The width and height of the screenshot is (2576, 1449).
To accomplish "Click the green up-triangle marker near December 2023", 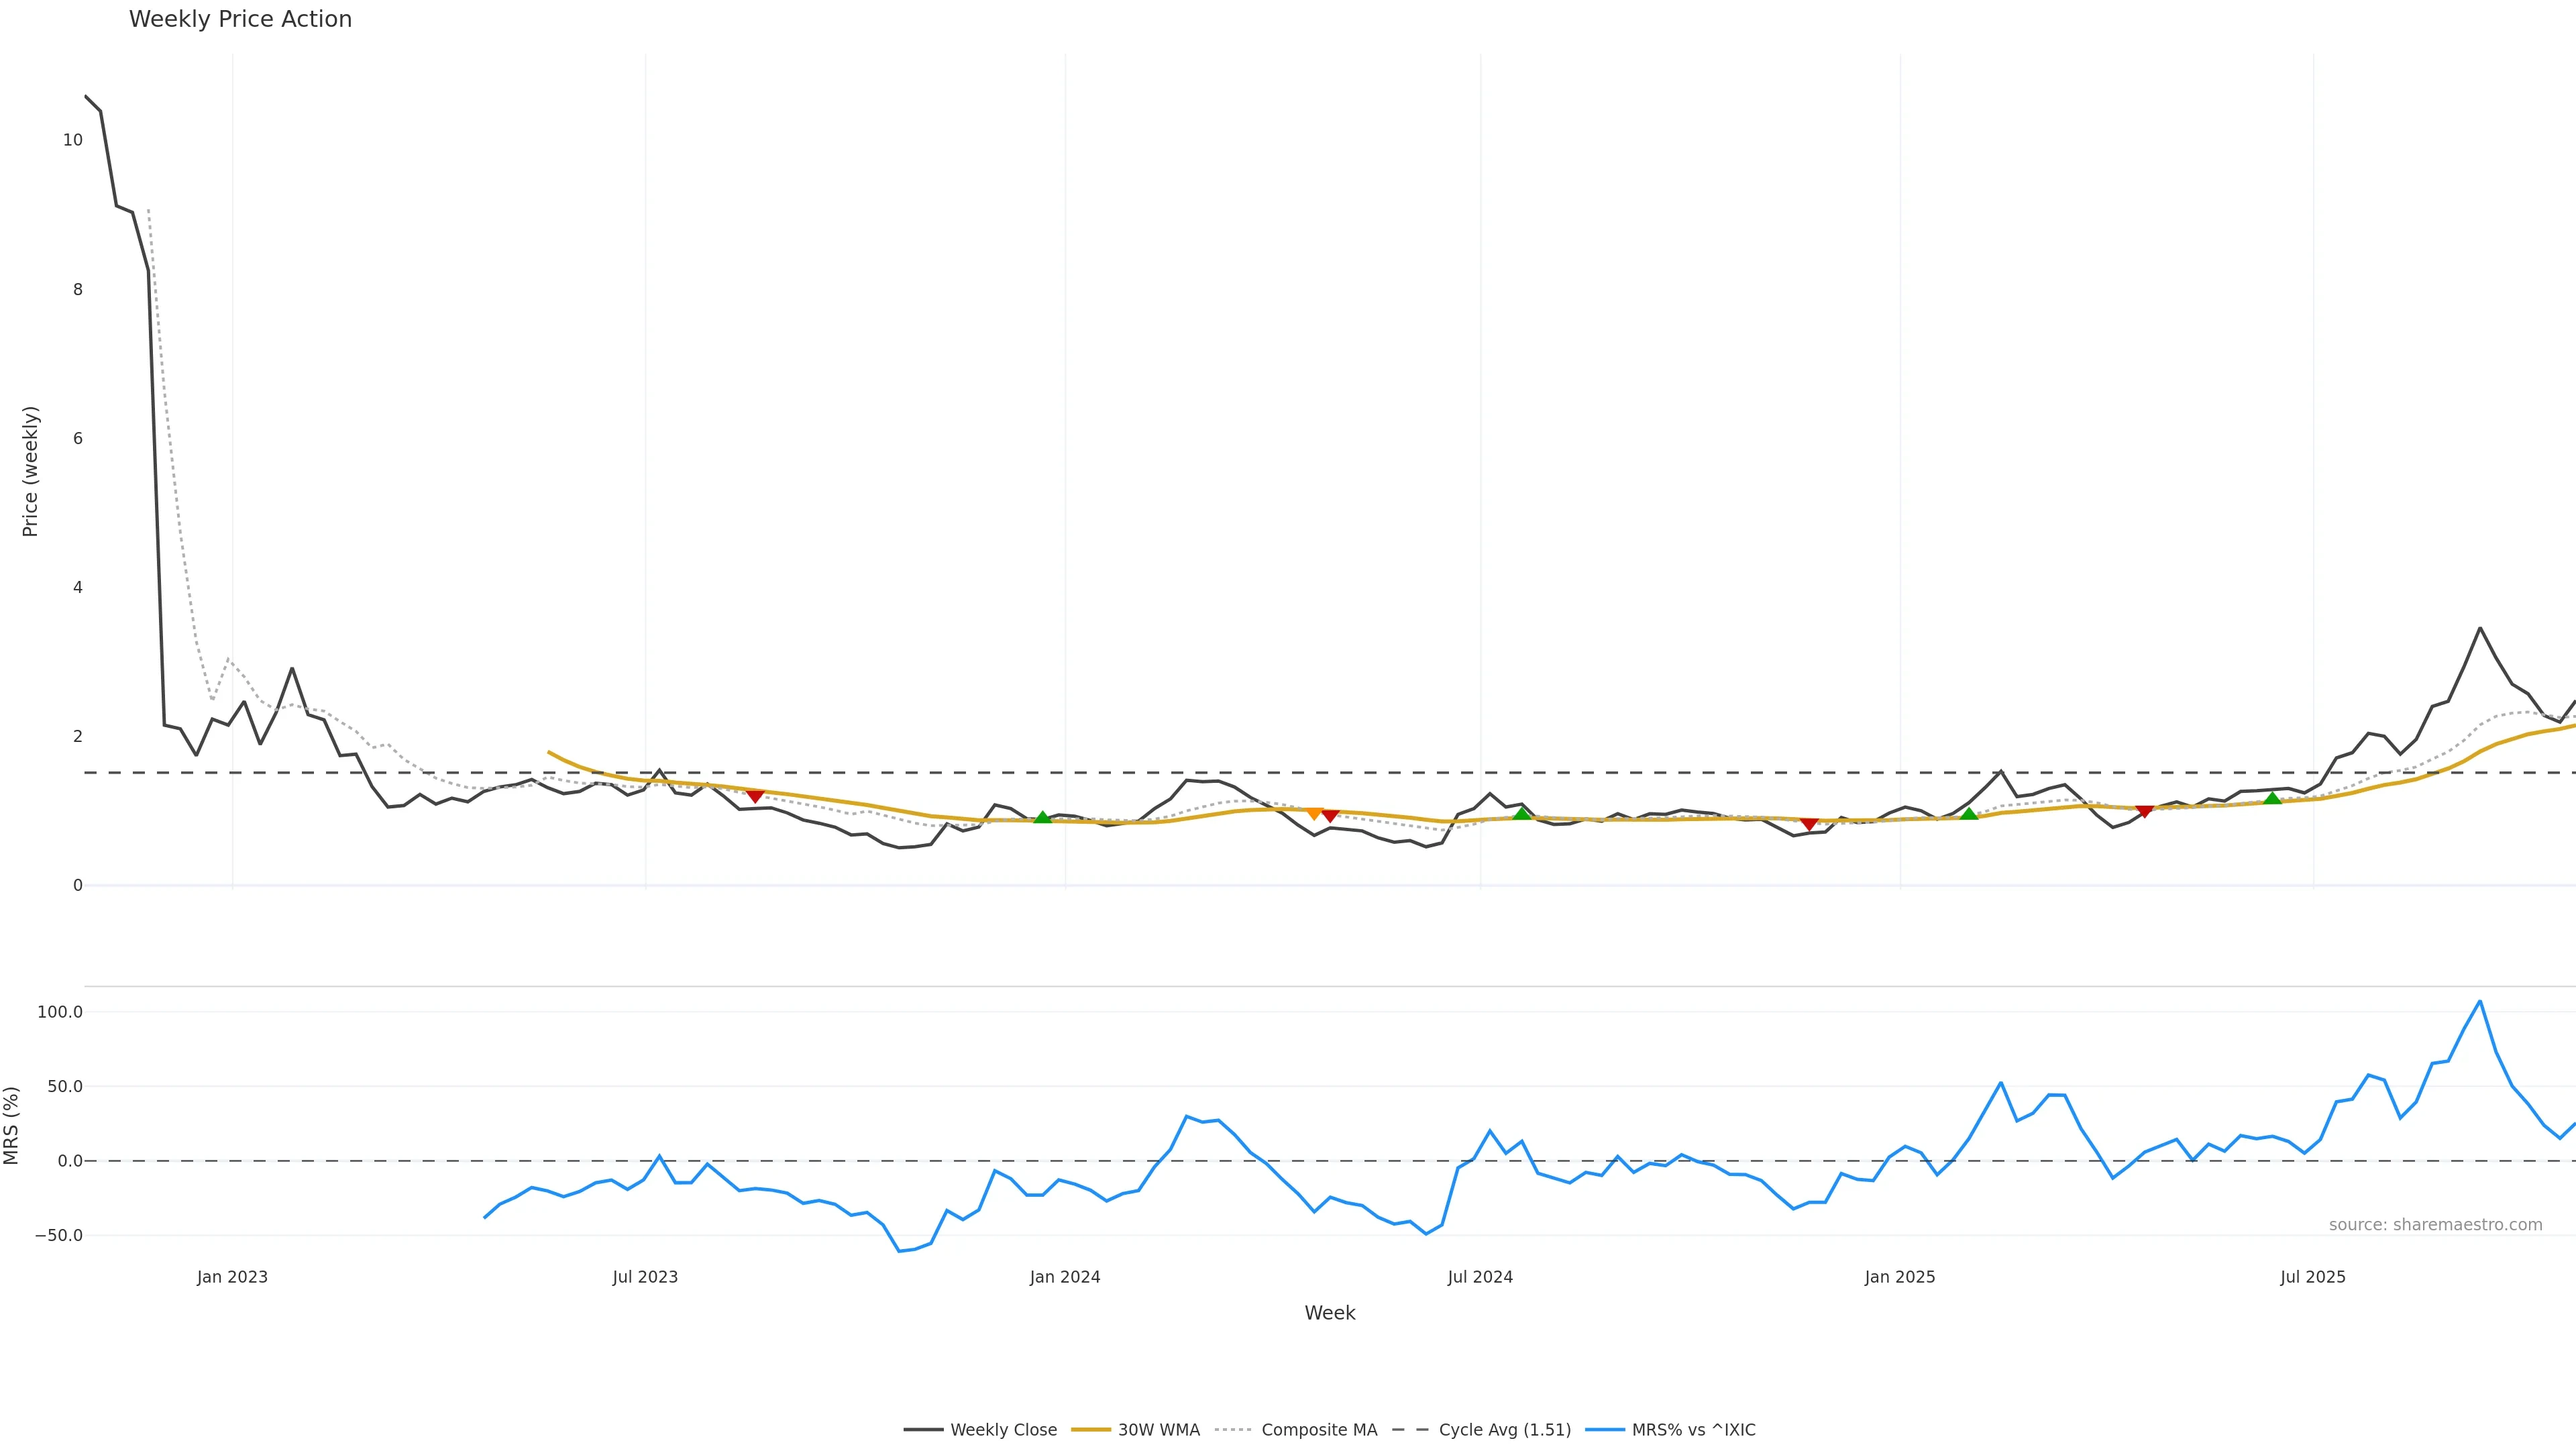I will tap(1042, 818).
